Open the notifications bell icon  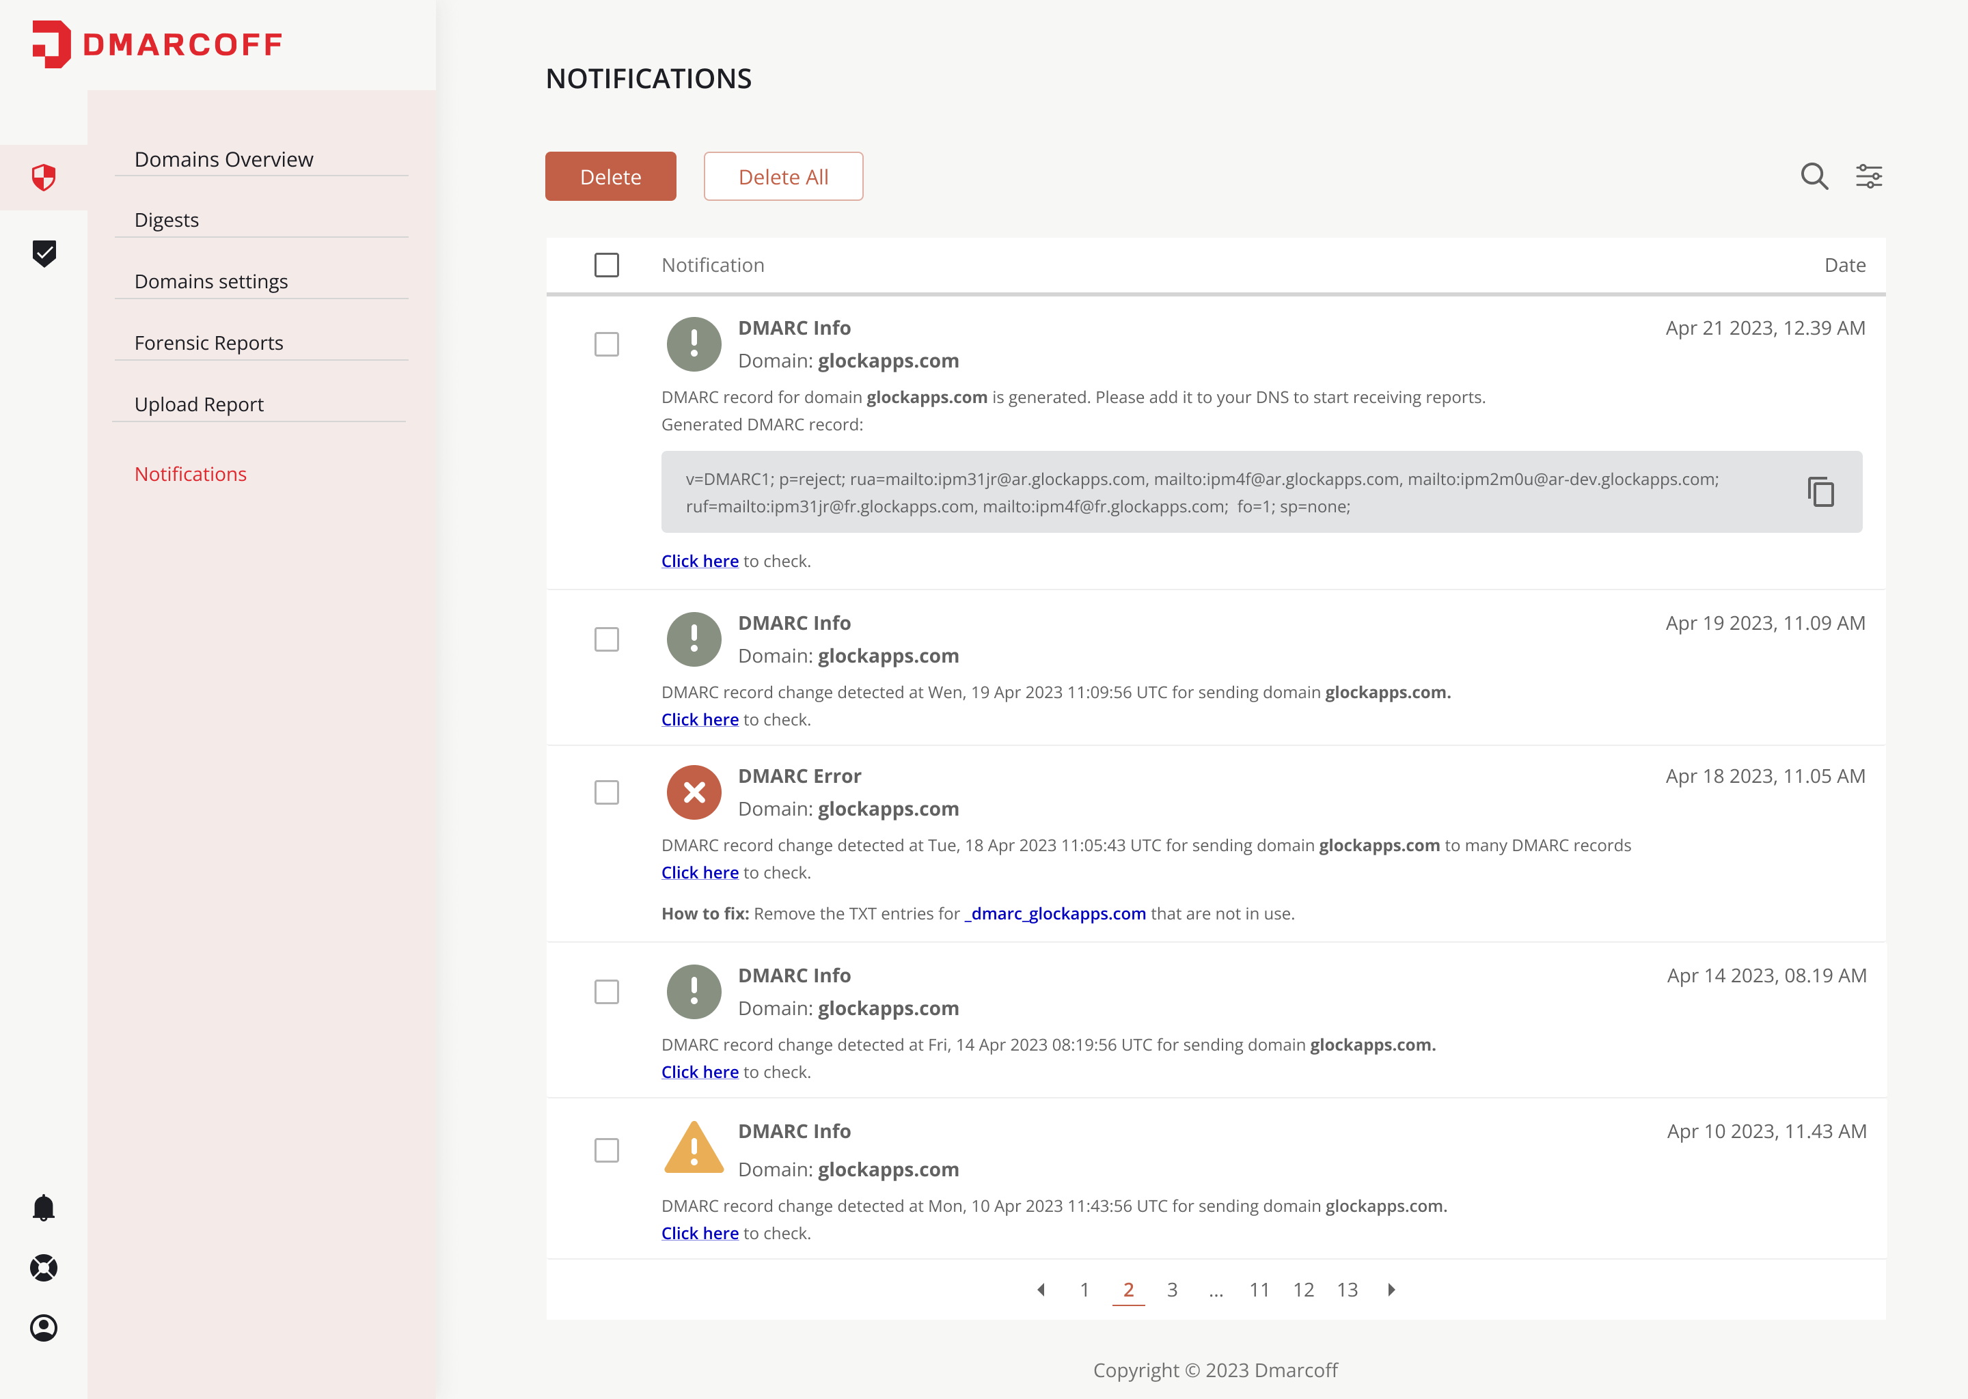[43, 1207]
